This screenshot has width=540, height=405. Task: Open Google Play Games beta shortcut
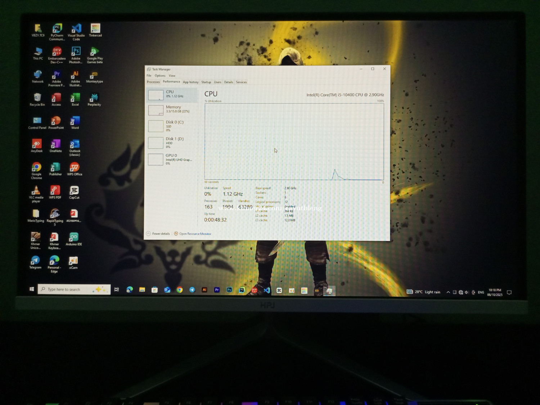point(95,55)
